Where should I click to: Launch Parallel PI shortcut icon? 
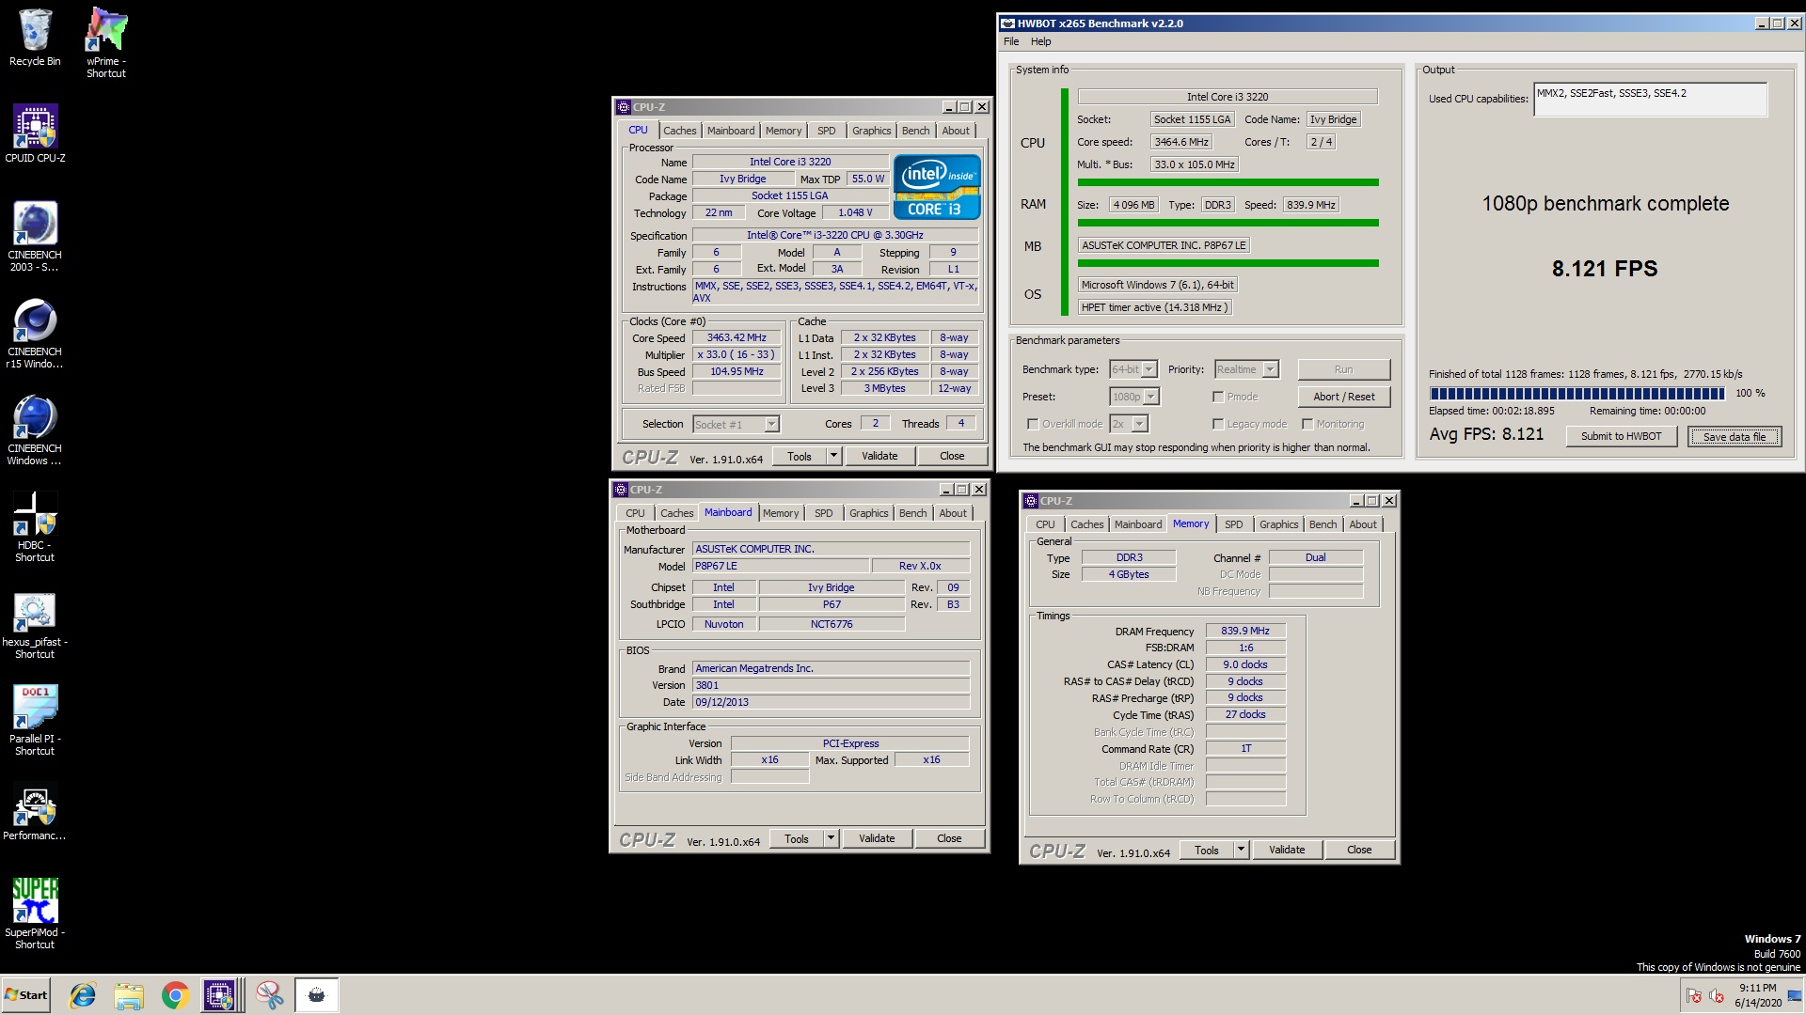coord(35,720)
